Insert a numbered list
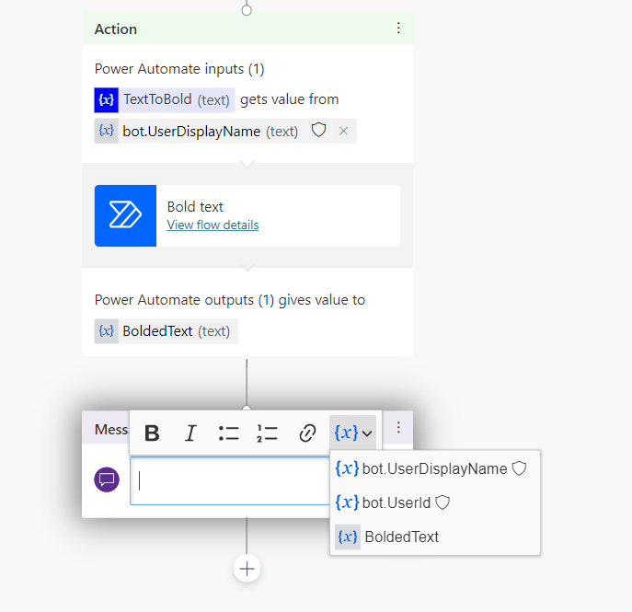 coord(268,433)
